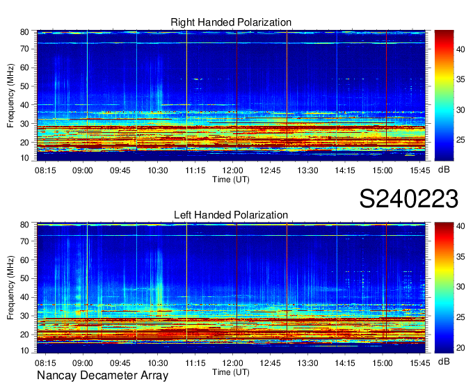473x384 pixels.
Task: Select the large "S240223" label
Action: [x=409, y=199]
